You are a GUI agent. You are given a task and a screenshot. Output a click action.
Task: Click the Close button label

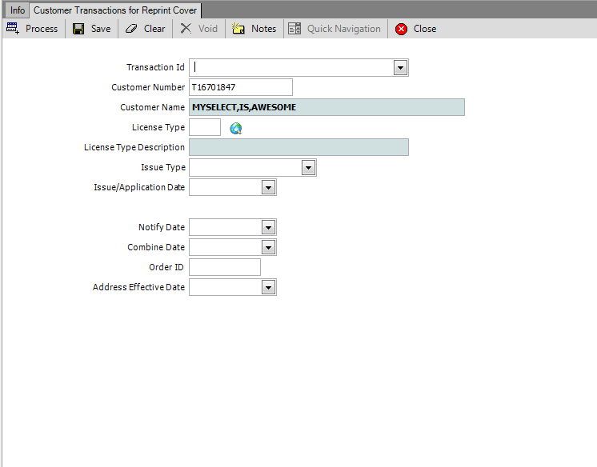tap(425, 29)
